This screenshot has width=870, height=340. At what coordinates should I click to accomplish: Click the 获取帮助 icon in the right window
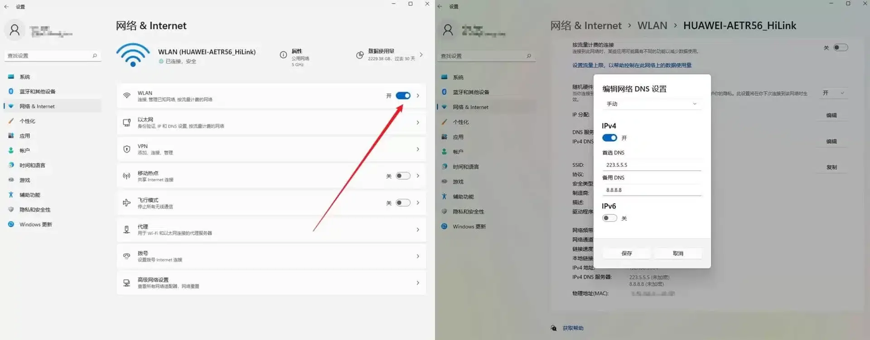point(554,328)
